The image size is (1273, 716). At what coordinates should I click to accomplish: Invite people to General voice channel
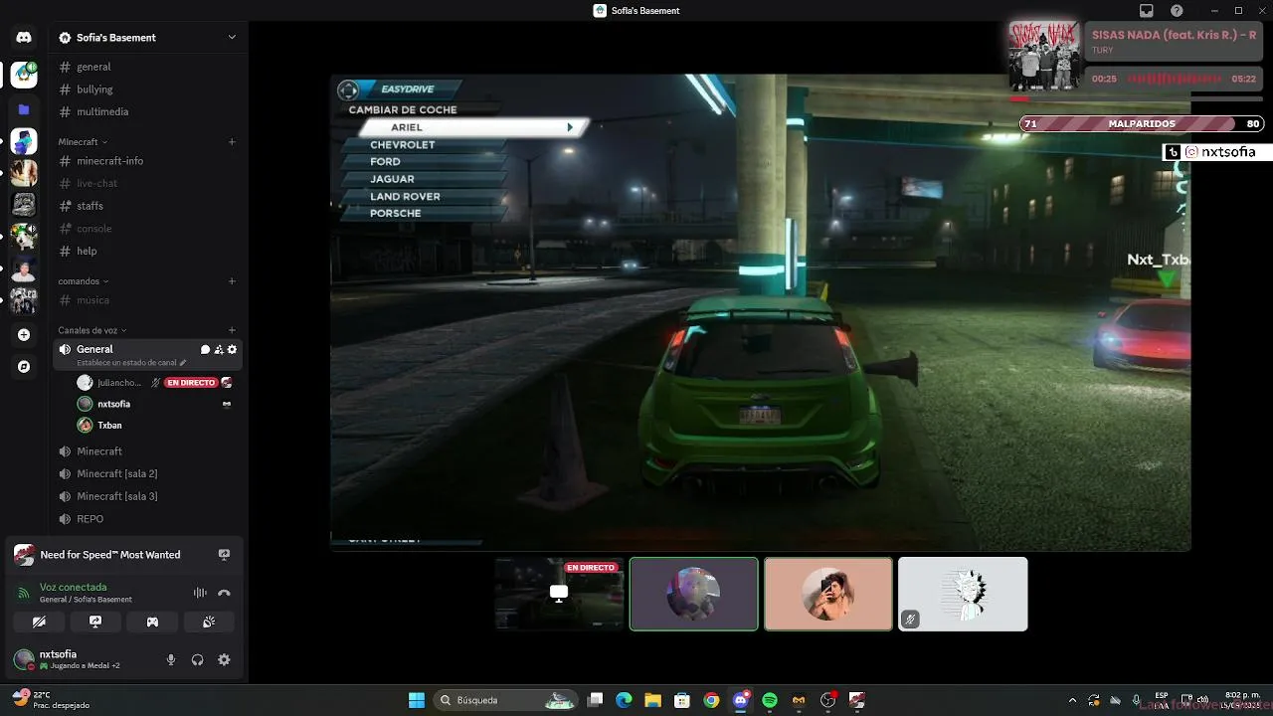(219, 349)
